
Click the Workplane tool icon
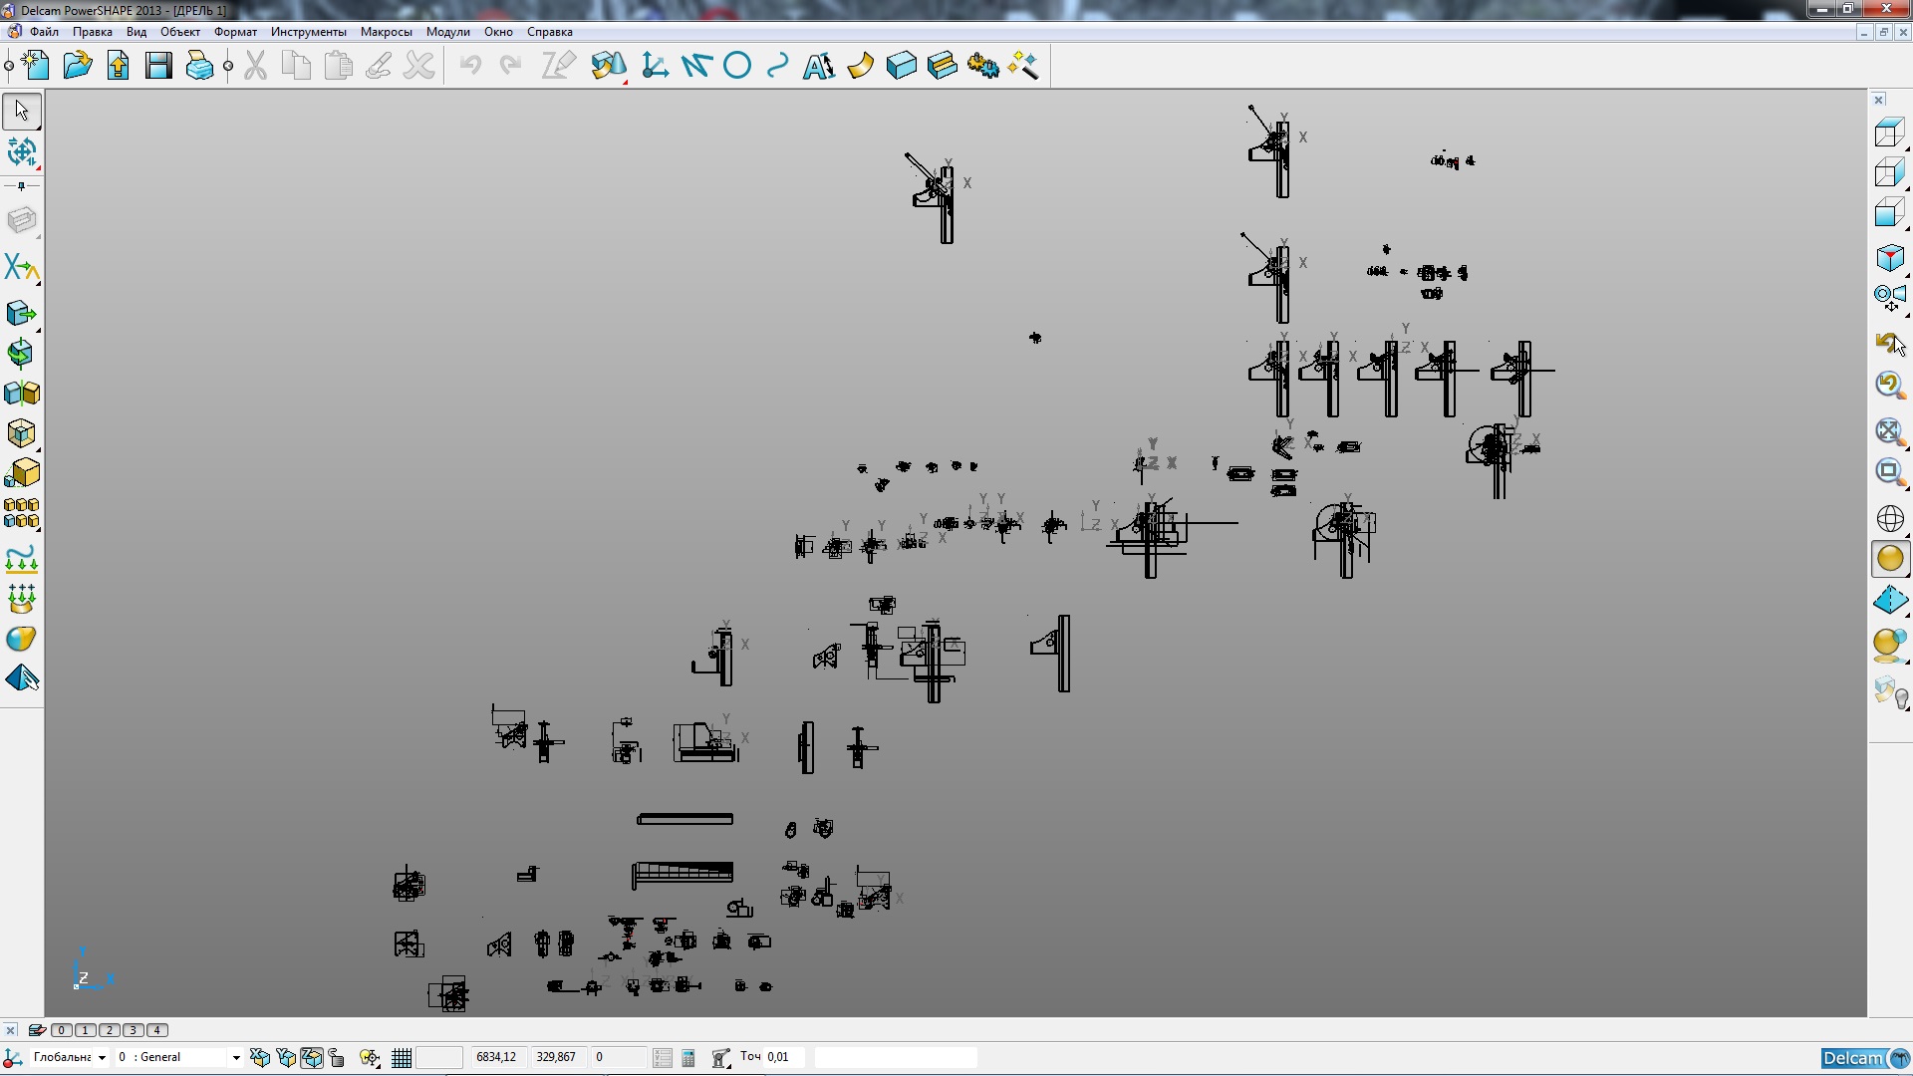(x=655, y=67)
